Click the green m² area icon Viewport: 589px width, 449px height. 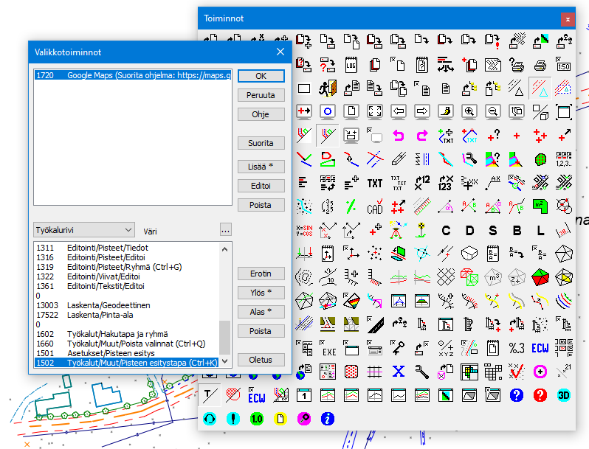[x=540, y=206]
